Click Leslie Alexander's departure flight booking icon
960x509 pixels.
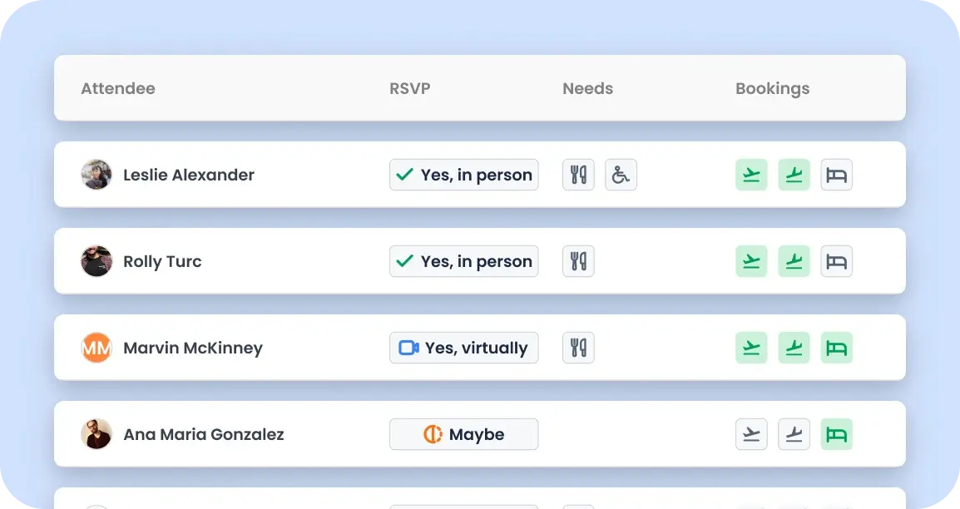751,175
